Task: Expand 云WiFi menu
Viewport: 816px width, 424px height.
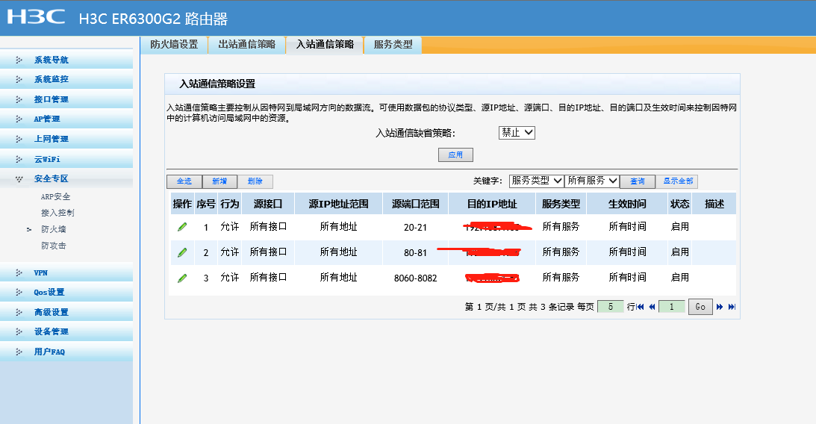Action: [x=66, y=159]
